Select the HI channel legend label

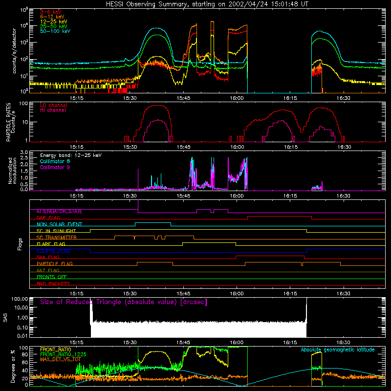click(53, 110)
